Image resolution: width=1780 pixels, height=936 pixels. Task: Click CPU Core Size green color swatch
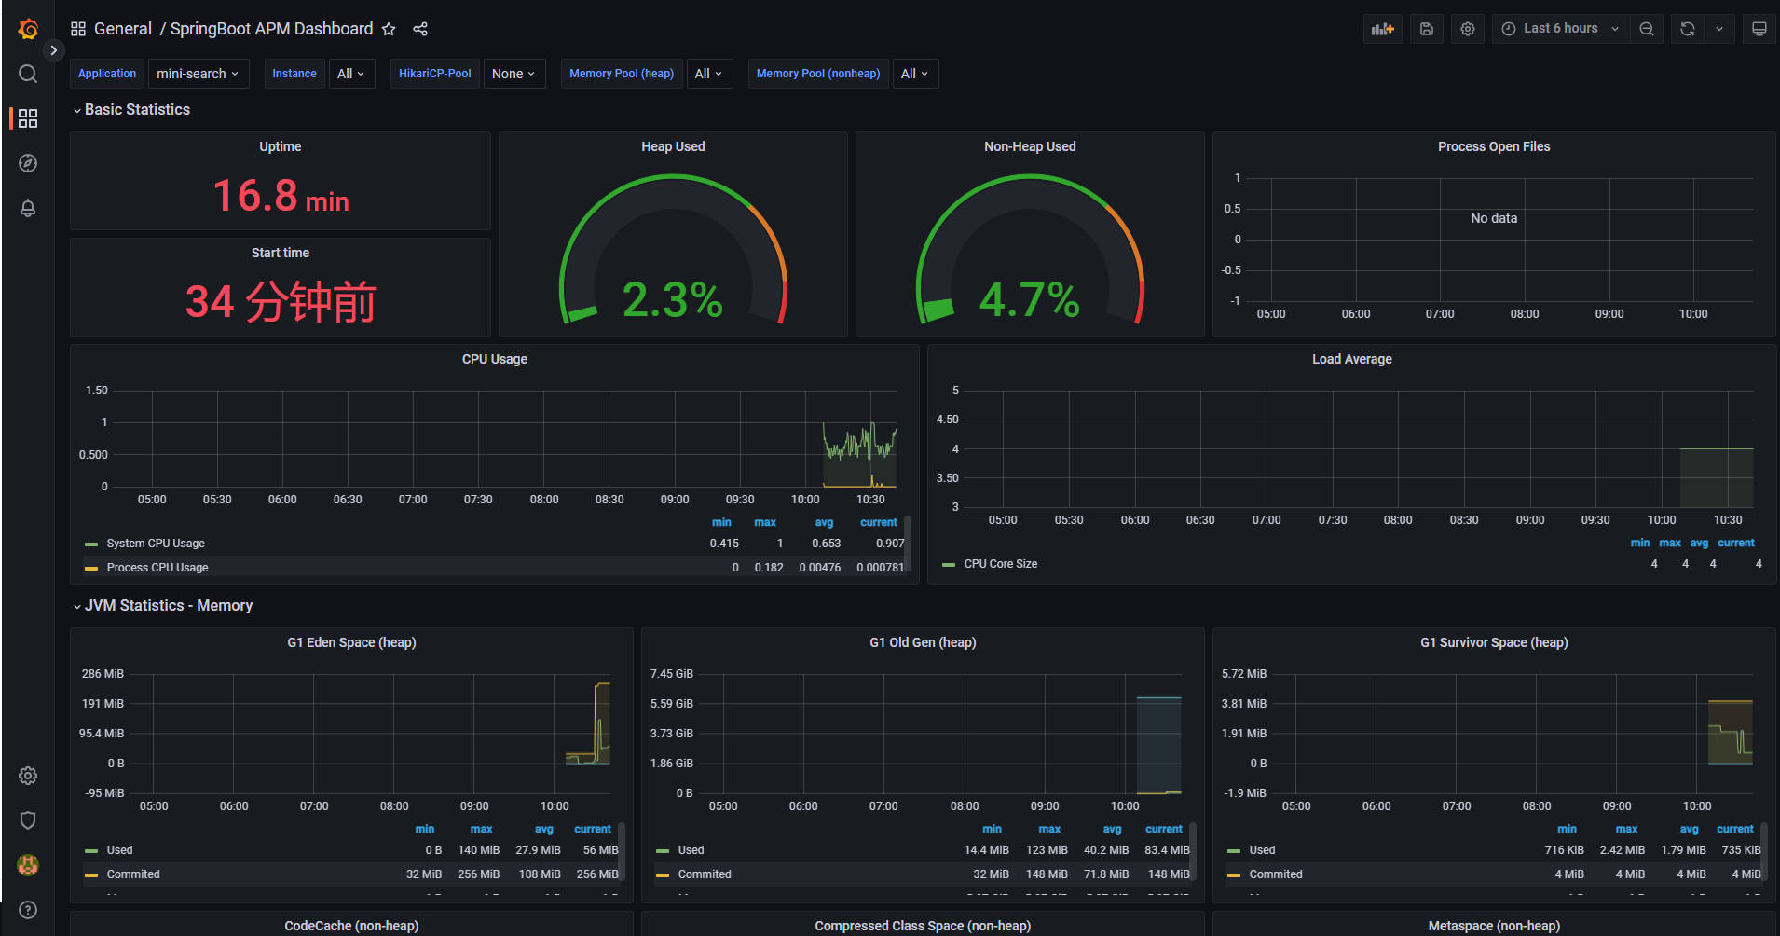tap(949, 564)
